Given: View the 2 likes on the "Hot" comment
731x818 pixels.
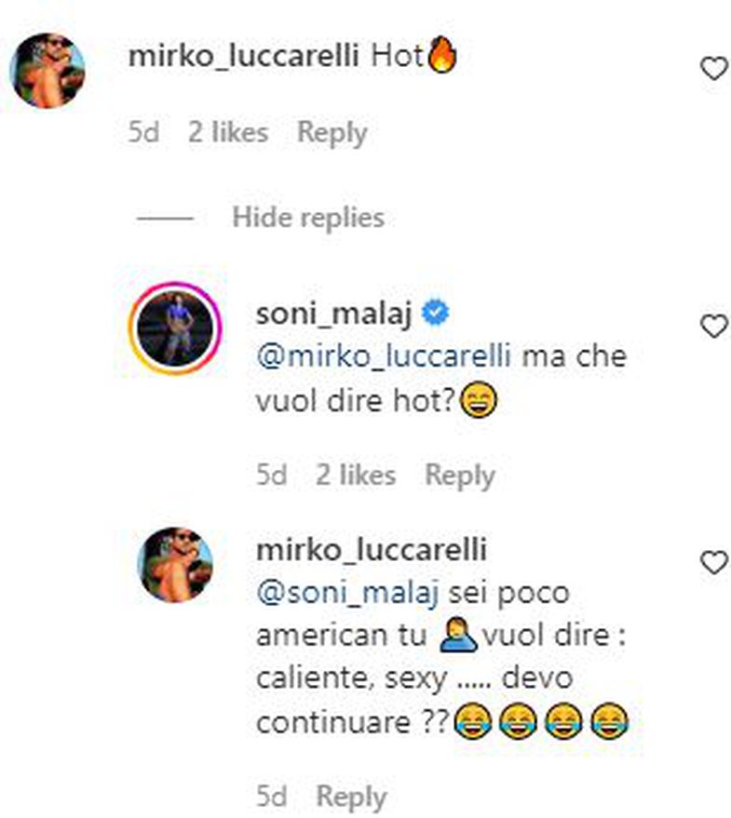Looking at the screenshot, I should pyautogui.click(x=227, y=132).
